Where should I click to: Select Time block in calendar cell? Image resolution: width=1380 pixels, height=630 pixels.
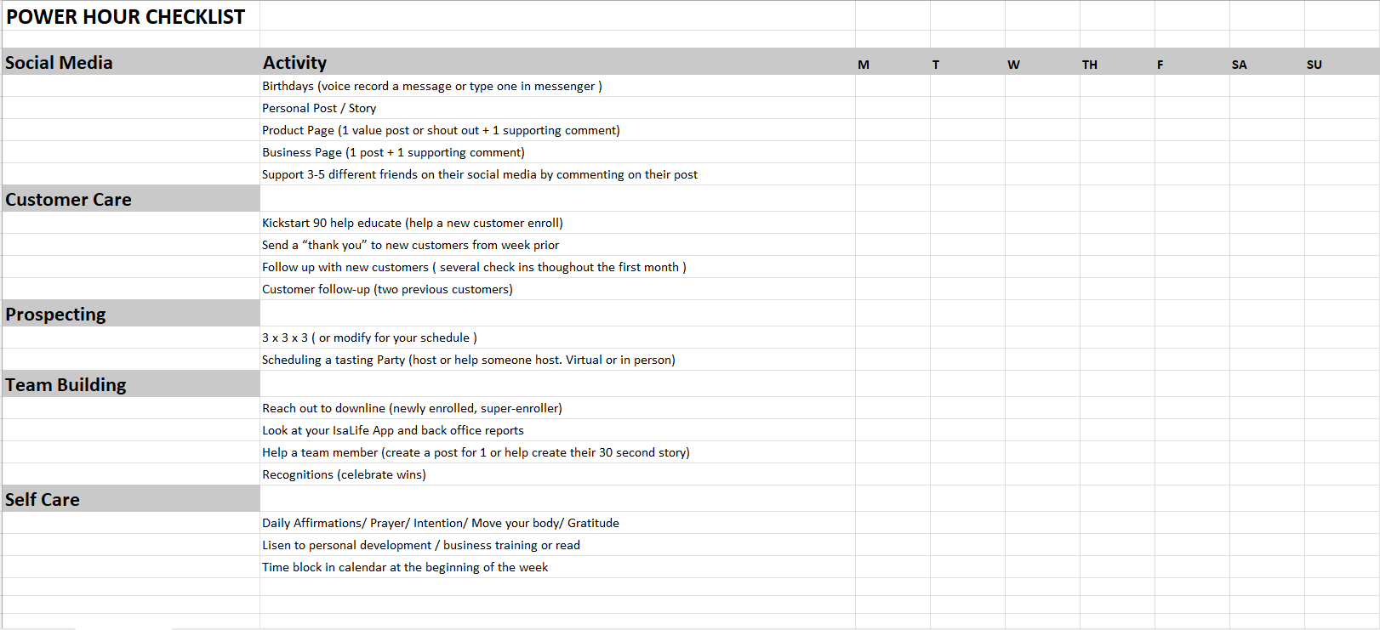point(557,567)
